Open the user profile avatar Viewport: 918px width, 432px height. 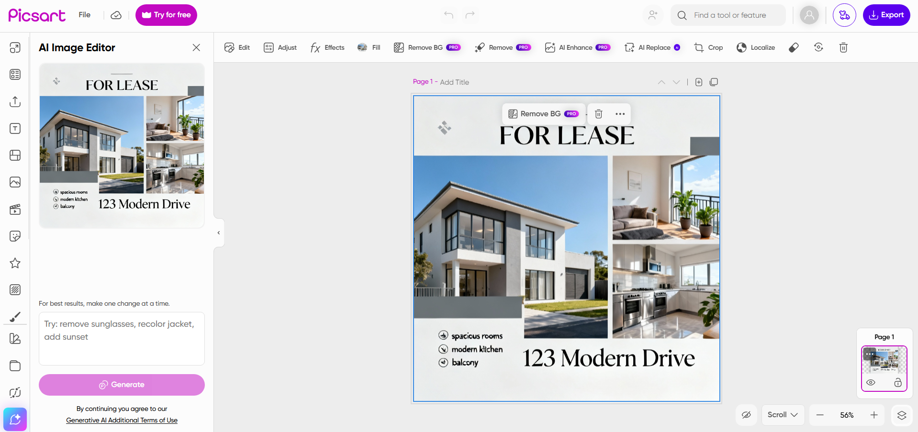[809, 15]
